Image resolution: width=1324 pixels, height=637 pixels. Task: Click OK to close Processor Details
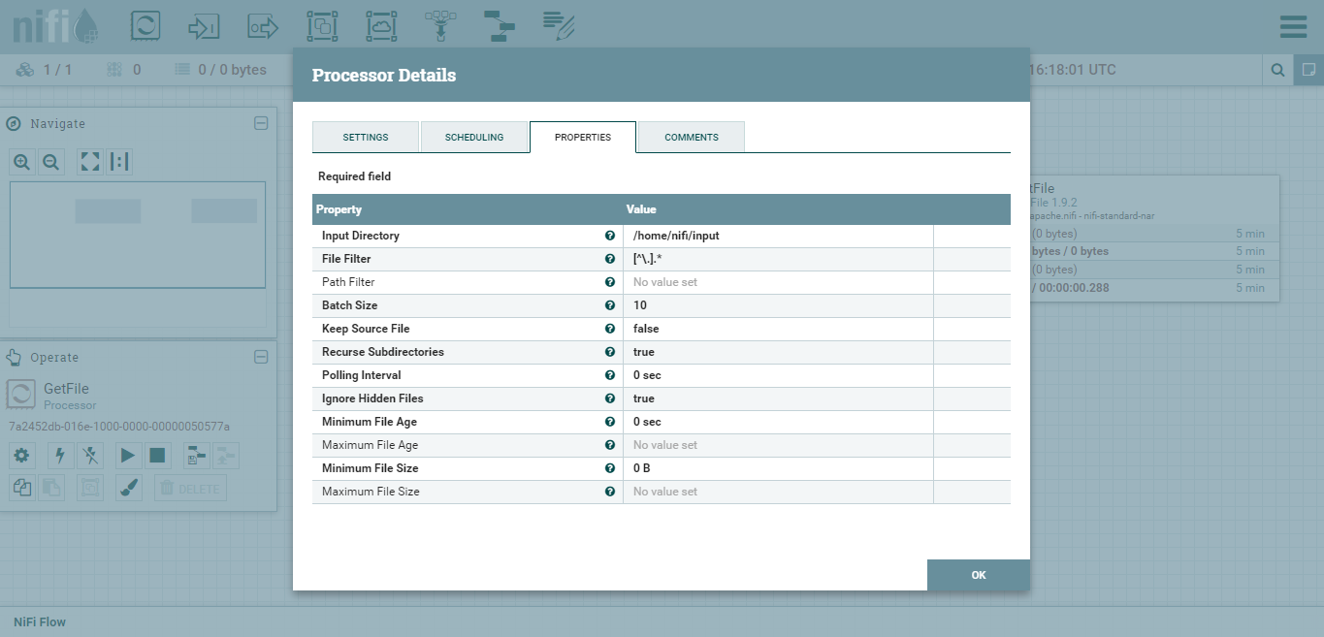pos(978,575)
